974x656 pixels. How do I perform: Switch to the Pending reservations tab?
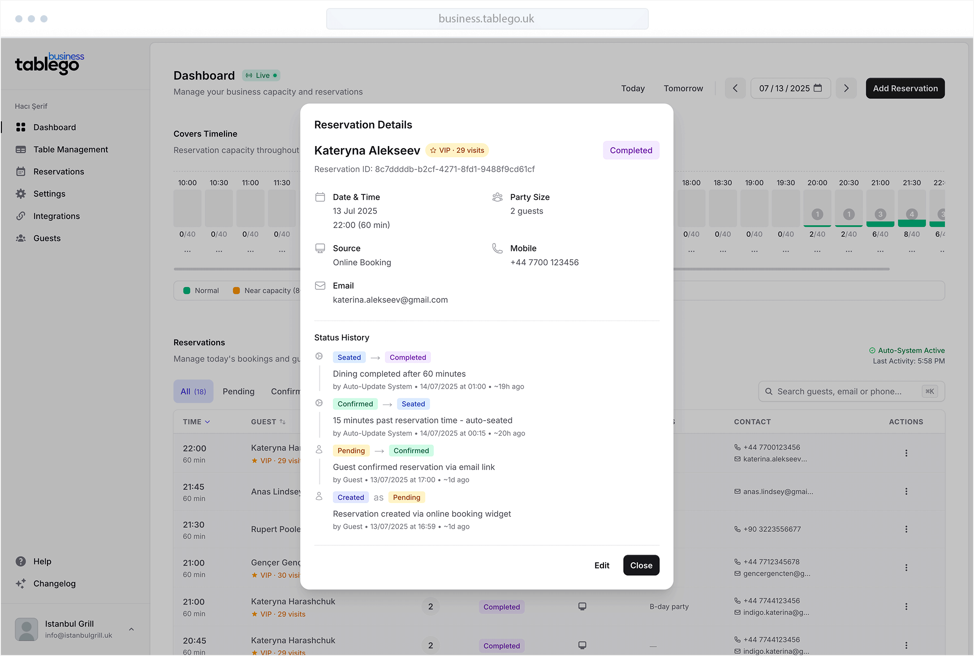238,391
